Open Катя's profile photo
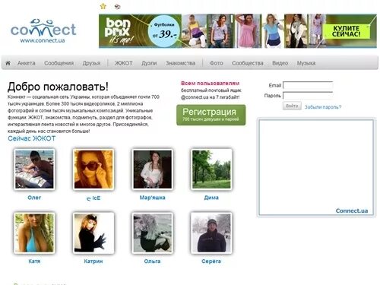The image size is (380, 285). [x=34, y=233]
